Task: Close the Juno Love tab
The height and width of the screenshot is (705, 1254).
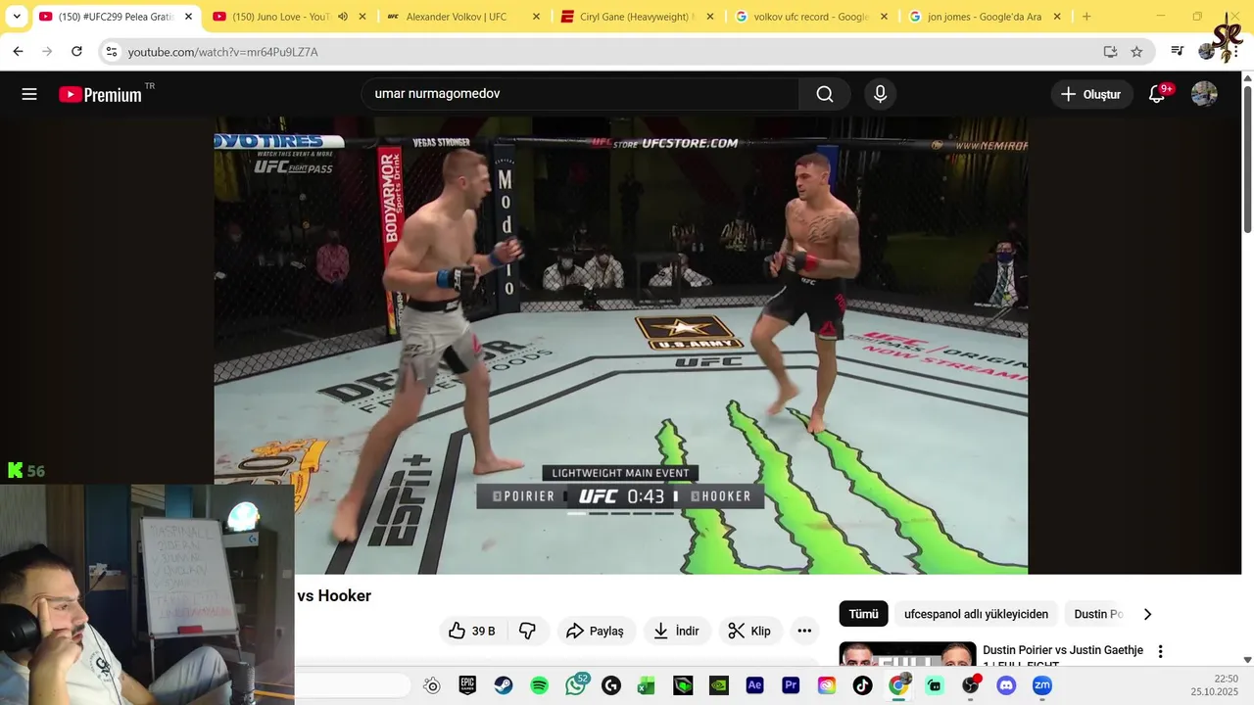Action: (362, 17)
